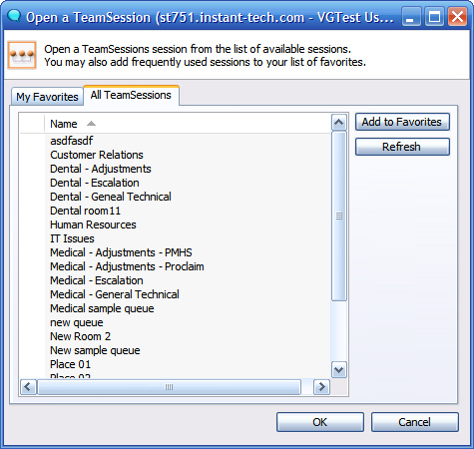Viewport: 474px width, 449px height.
Task: Maximize the Open a TeamSession window
Action: [x=434, y=17]
